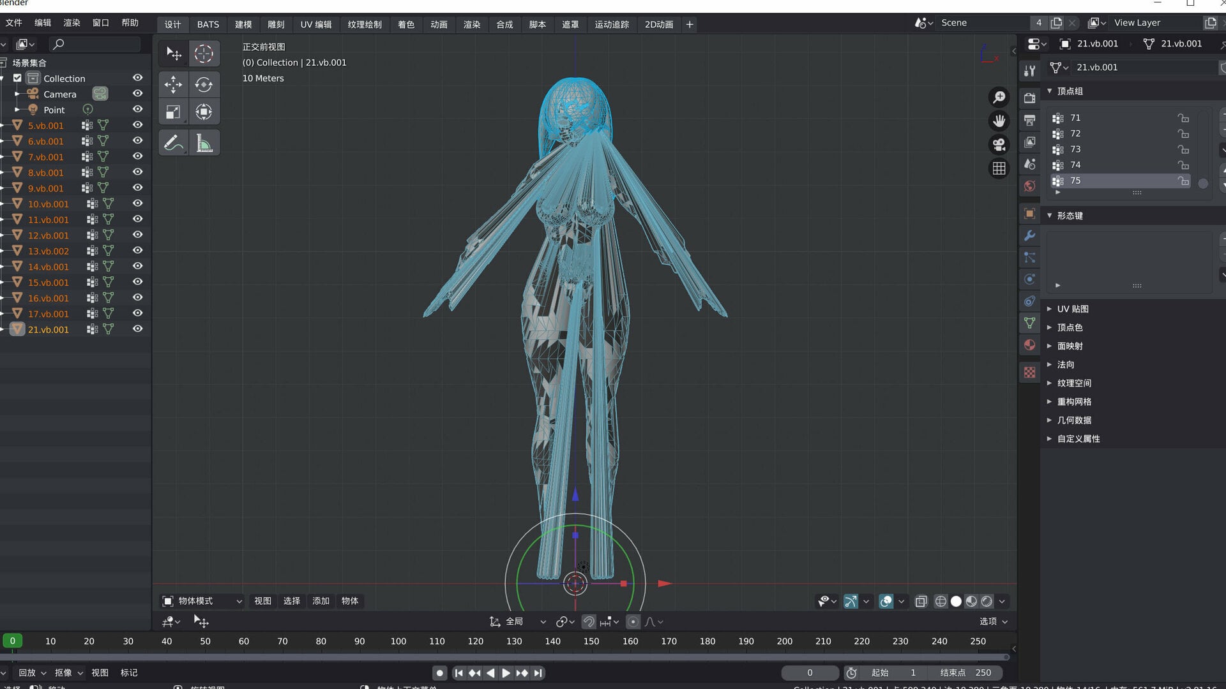Screen dimensions: 1226x689
Task: Open the Material properties tab icon
Action: click(1029, 345)
